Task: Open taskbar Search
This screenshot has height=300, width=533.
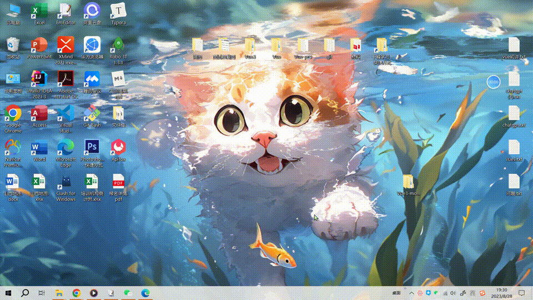Action: 25,293
